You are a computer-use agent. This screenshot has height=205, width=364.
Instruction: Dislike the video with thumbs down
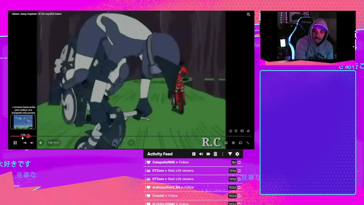pos(236,131)
